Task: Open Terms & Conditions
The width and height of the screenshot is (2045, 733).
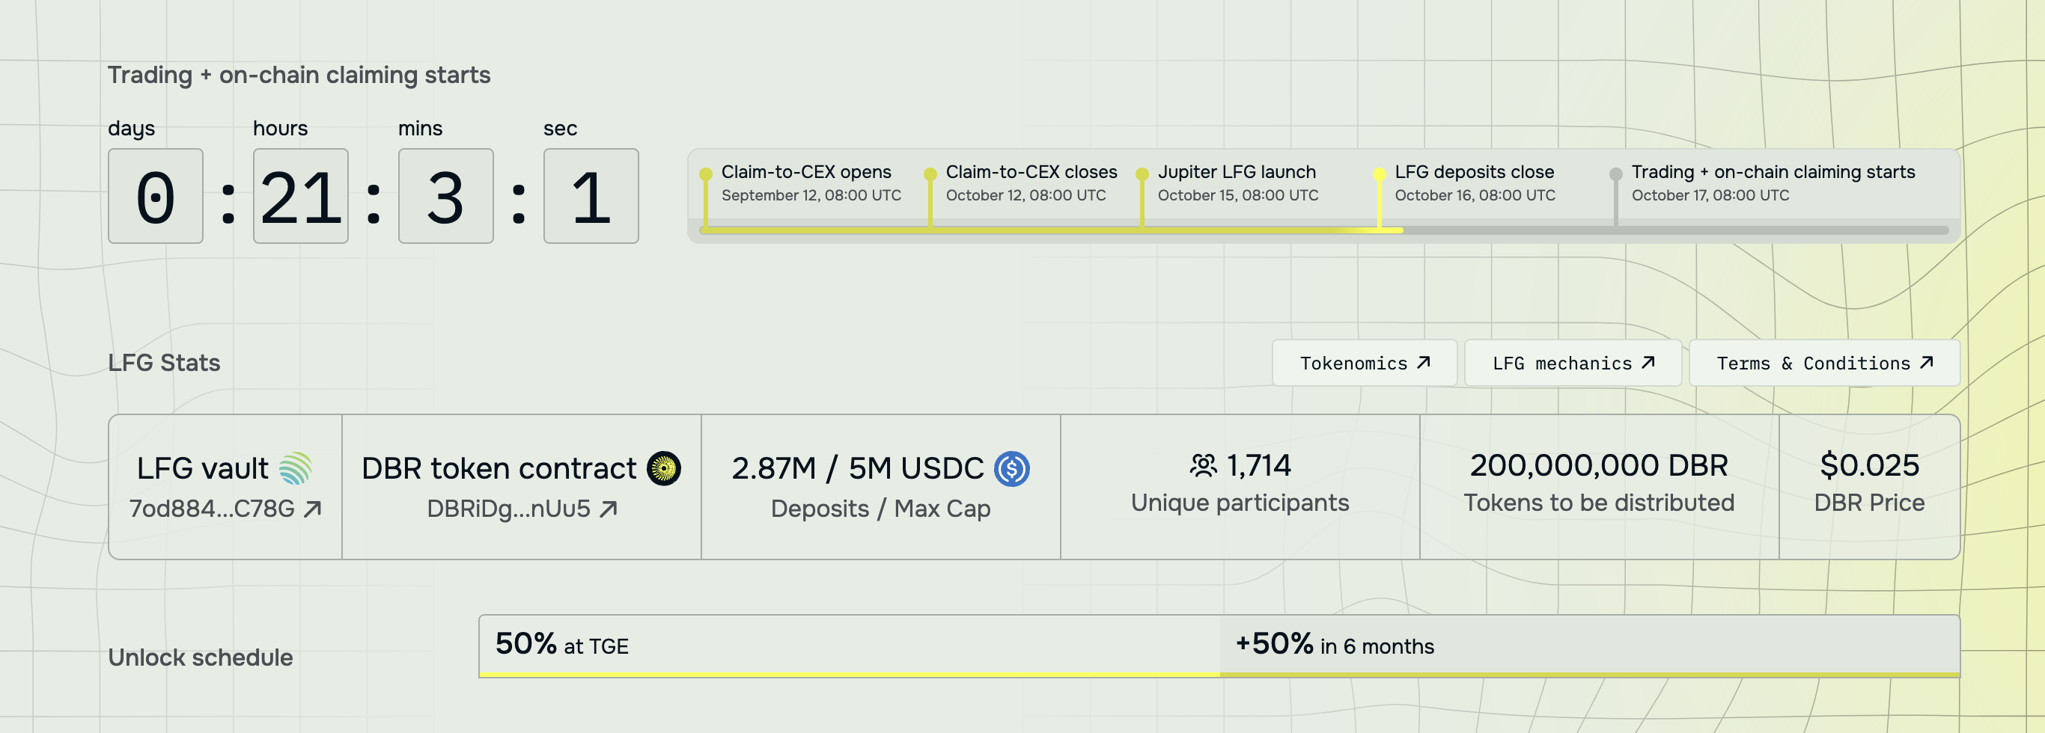Action: click(x=1823, y=363)
